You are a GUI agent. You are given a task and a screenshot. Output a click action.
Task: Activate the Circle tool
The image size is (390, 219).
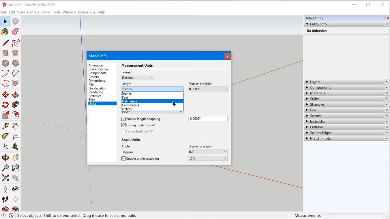pyautogui.click(x=5, y=63)
